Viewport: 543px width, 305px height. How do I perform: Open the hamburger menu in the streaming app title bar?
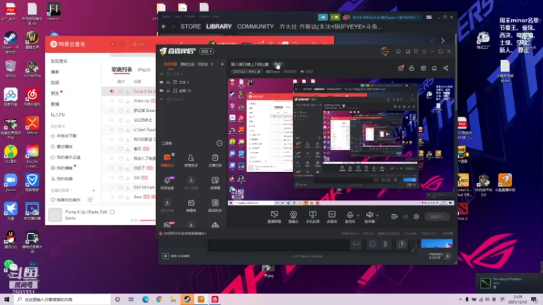424,52
